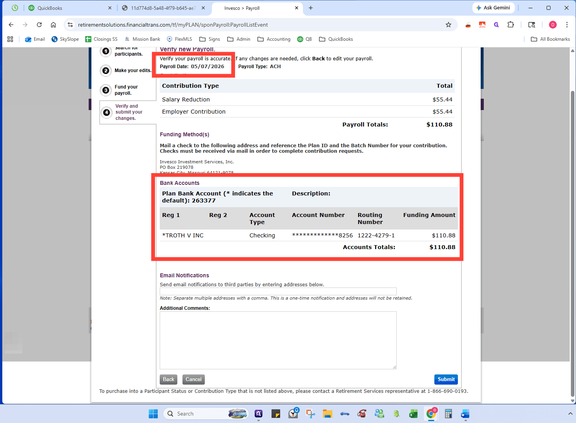
Task: Expand the Admin bookmark folder
Action: (x=239, y=39)
